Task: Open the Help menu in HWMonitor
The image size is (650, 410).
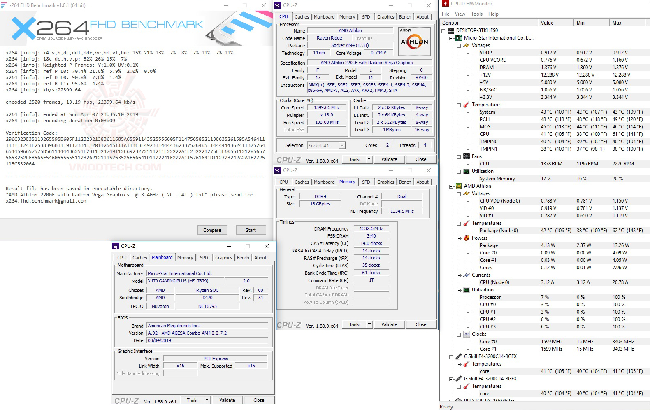Action: click(x=493, y=14)
